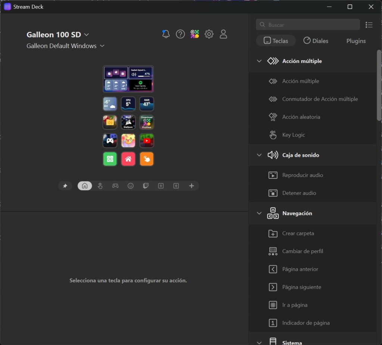Viewport: 382px width, 345px height.
Task: Open the notifications bell icon
Action: coord(166,34)
